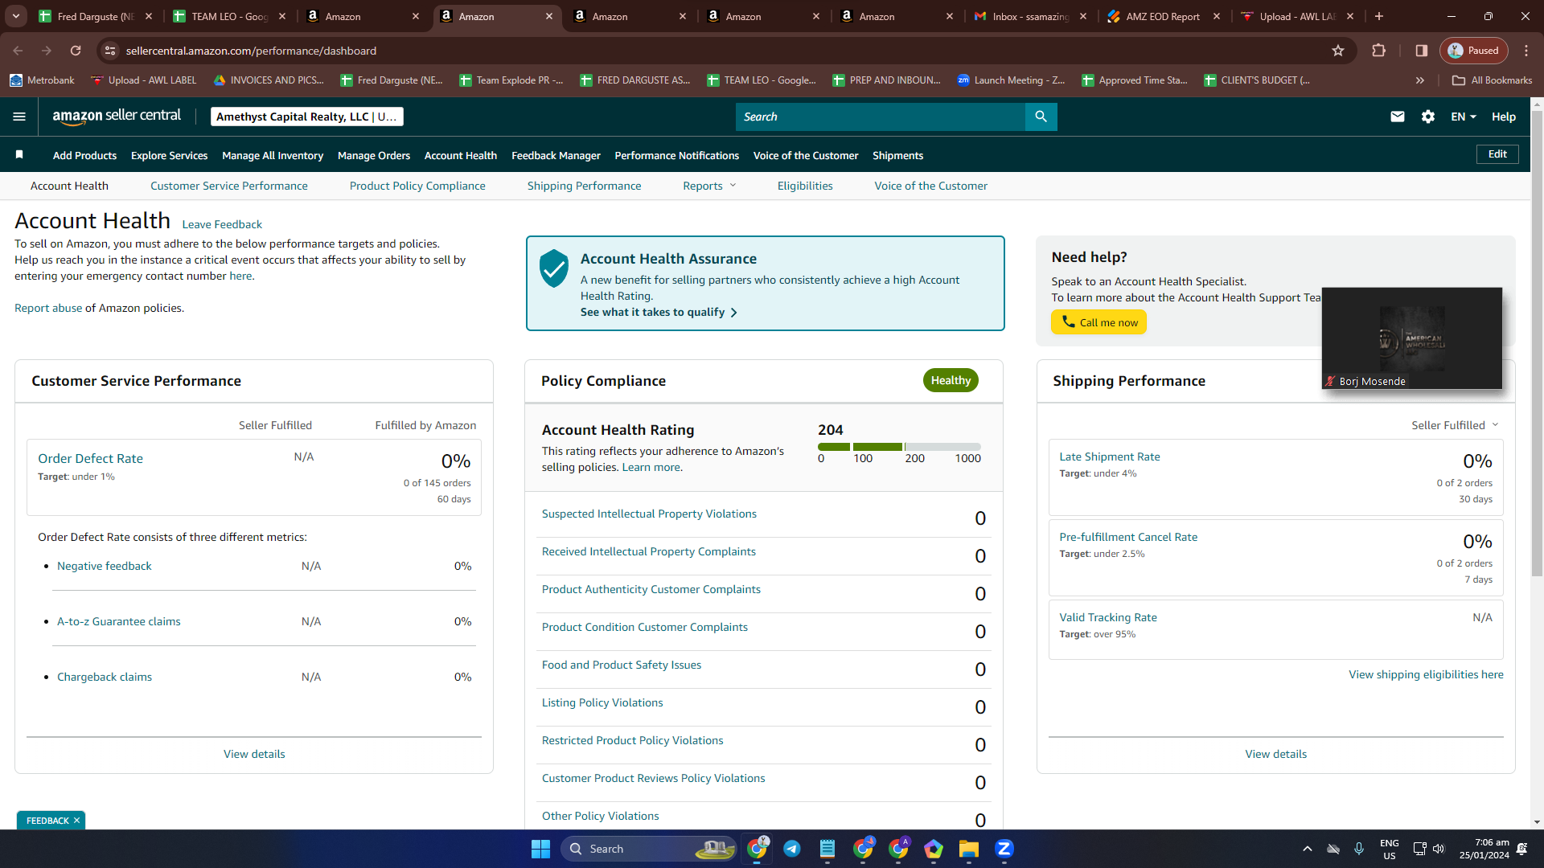Open the FEEDBACK badge
Viewport: 1544px width, 868px height.
[x=47, y=821]
